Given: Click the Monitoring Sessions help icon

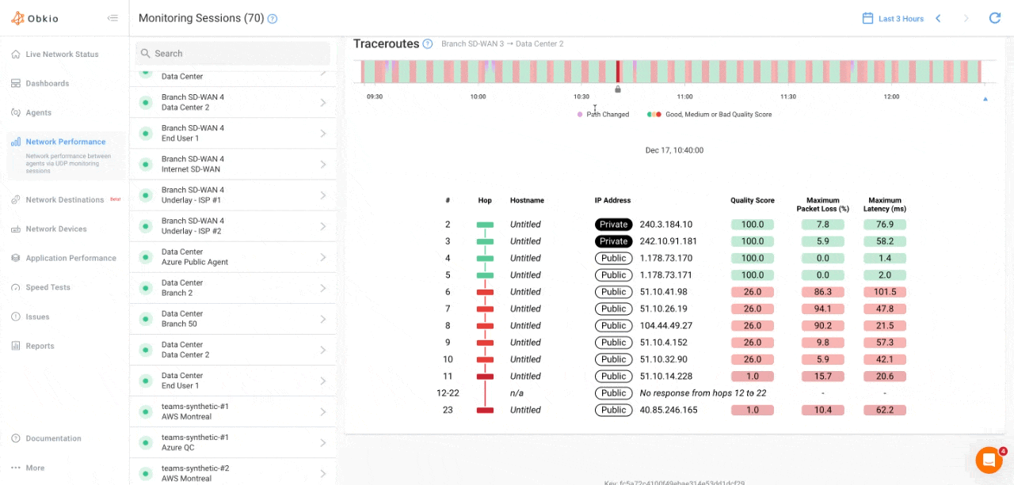Looking at the screenshot, I should click(273, 19).
